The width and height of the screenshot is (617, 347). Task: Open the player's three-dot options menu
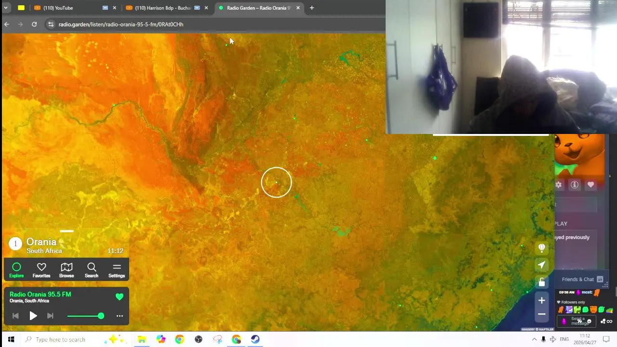tap(120, 316)
